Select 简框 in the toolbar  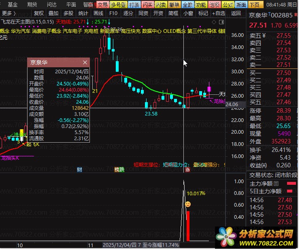coord(173,13)
